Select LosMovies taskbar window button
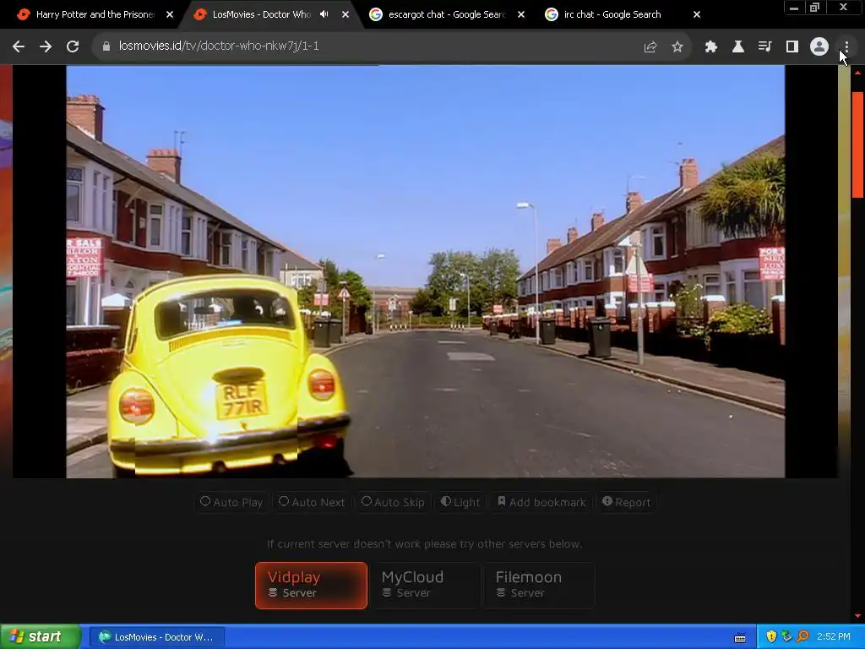 point(156,637)
